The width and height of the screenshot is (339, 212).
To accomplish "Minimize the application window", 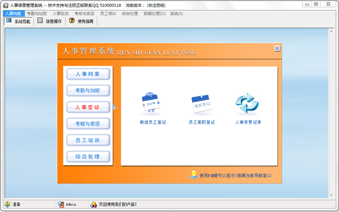I will (x=307, y=4).
